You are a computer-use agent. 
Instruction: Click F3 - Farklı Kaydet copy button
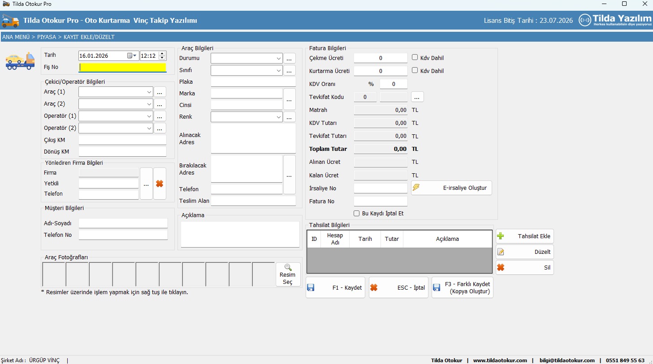[462, 288]
